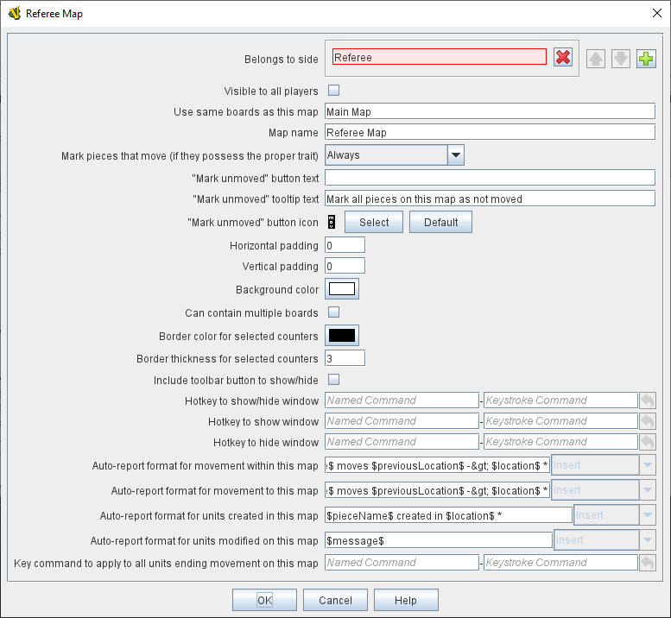Click Select for Mark unmoved button icon
671x618 pixels.
click(x=374, y=222)
